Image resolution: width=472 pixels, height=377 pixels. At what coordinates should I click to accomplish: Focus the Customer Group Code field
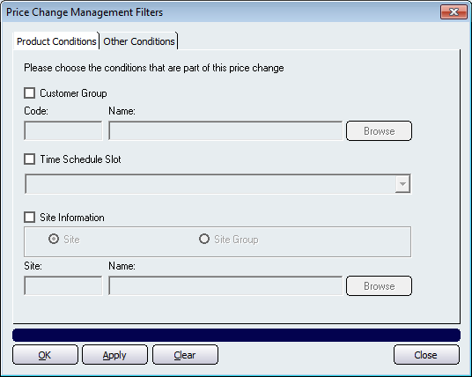63,131
